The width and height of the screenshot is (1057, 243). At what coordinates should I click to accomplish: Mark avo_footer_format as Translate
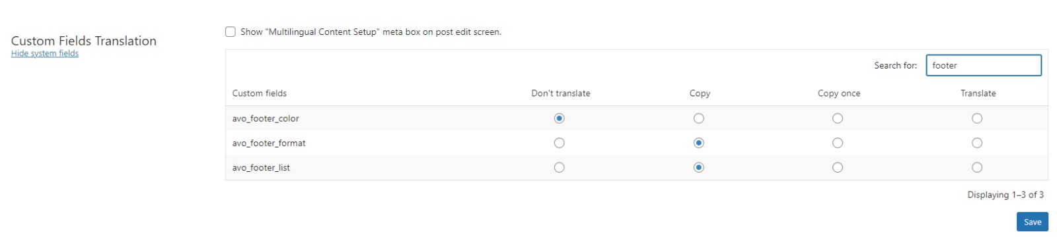click(x=977, y=143)
